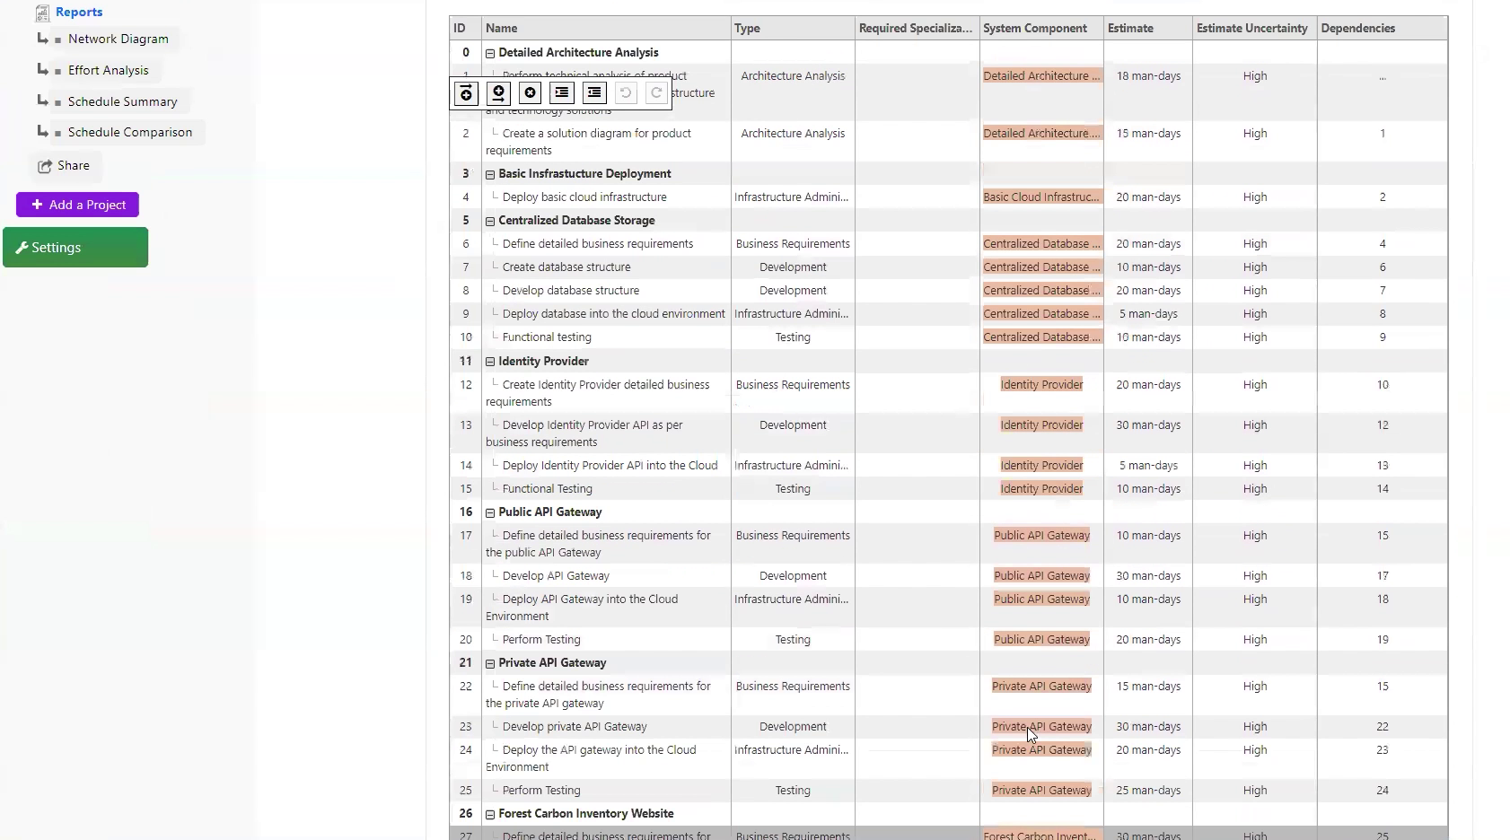Image resolution: width=1510 pixels, height=840 pixels.
Task: Click the Reports section icon
Action: [41, 13]
